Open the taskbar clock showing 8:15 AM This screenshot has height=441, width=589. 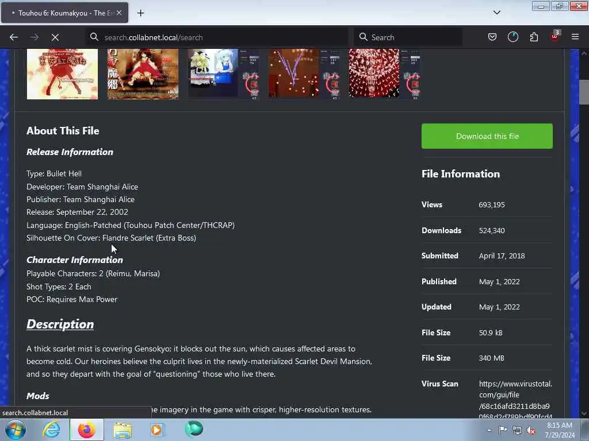[560, 430]
